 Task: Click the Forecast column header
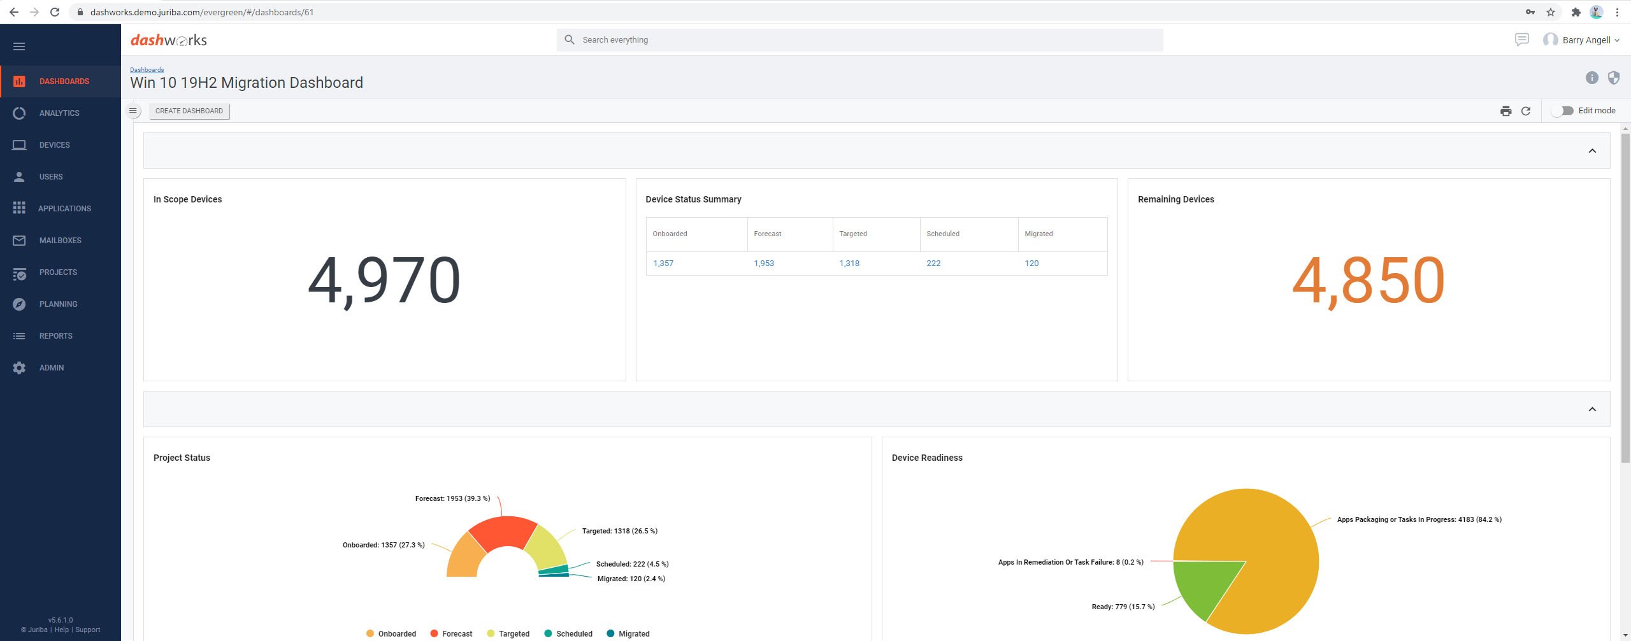point(790,234)
